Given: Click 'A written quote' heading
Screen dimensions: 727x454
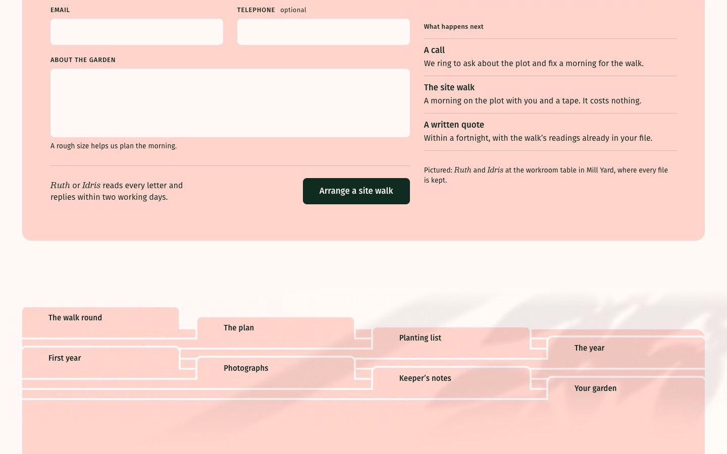Looking at the screenshot, I should pos(454,125).
